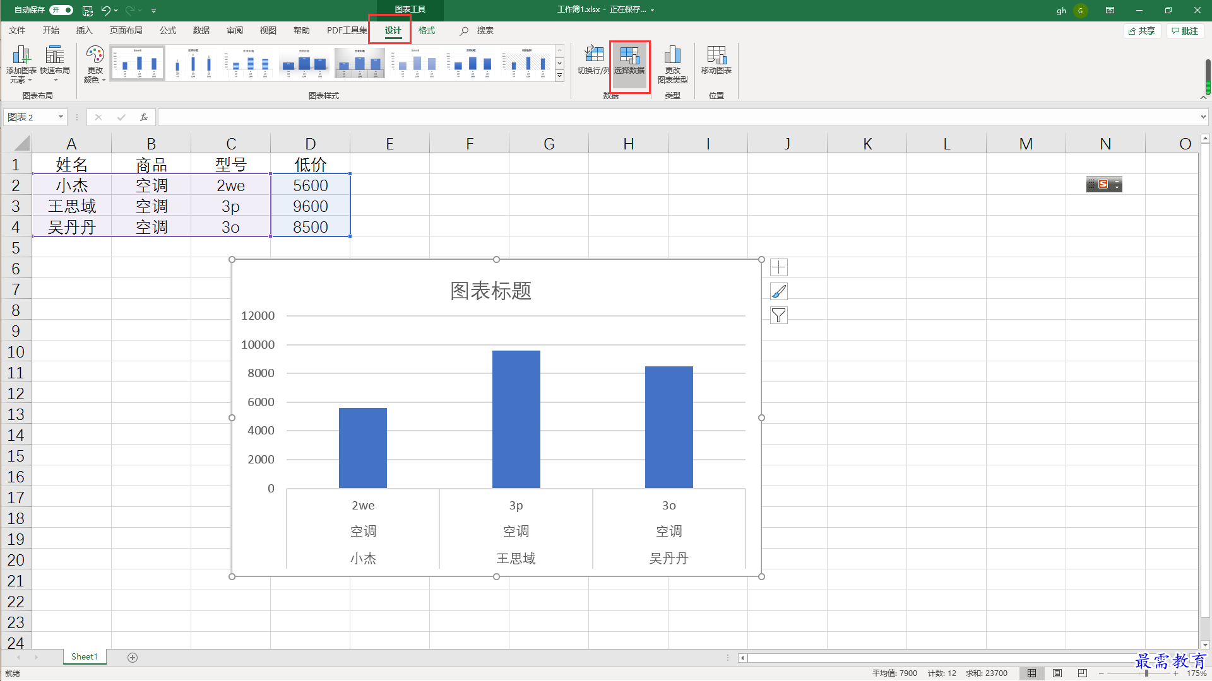This screenshot has height=681, width=1212.
Task: Click the Chart Styles brush button
Action: tap(779, 291)
